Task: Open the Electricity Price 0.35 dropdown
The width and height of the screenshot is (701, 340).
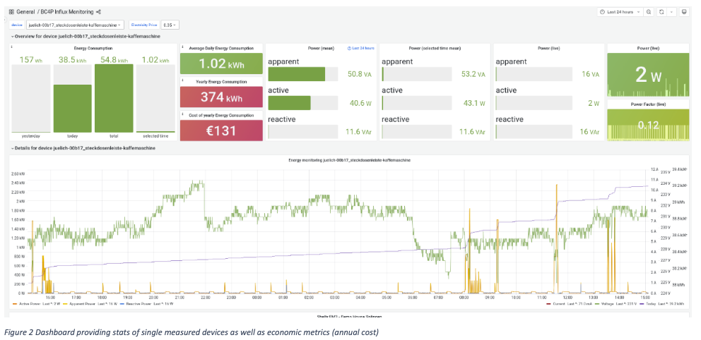Action: [170, 25]
